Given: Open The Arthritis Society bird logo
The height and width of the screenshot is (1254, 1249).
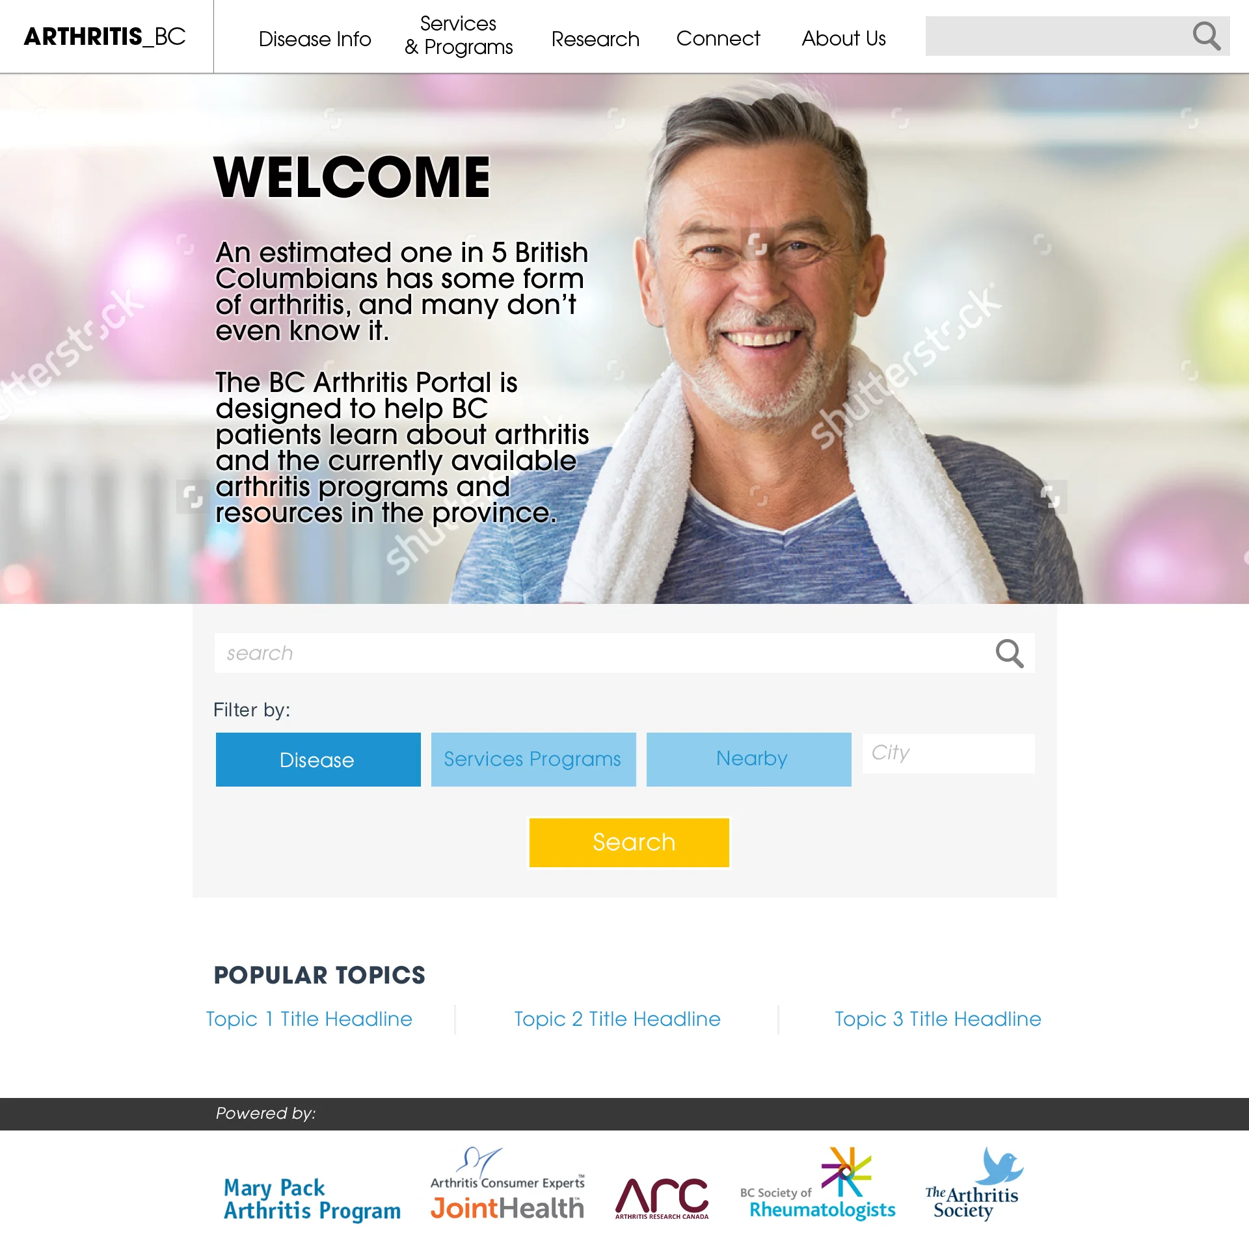Looking at the screenshot, I should coord(974,1184).
